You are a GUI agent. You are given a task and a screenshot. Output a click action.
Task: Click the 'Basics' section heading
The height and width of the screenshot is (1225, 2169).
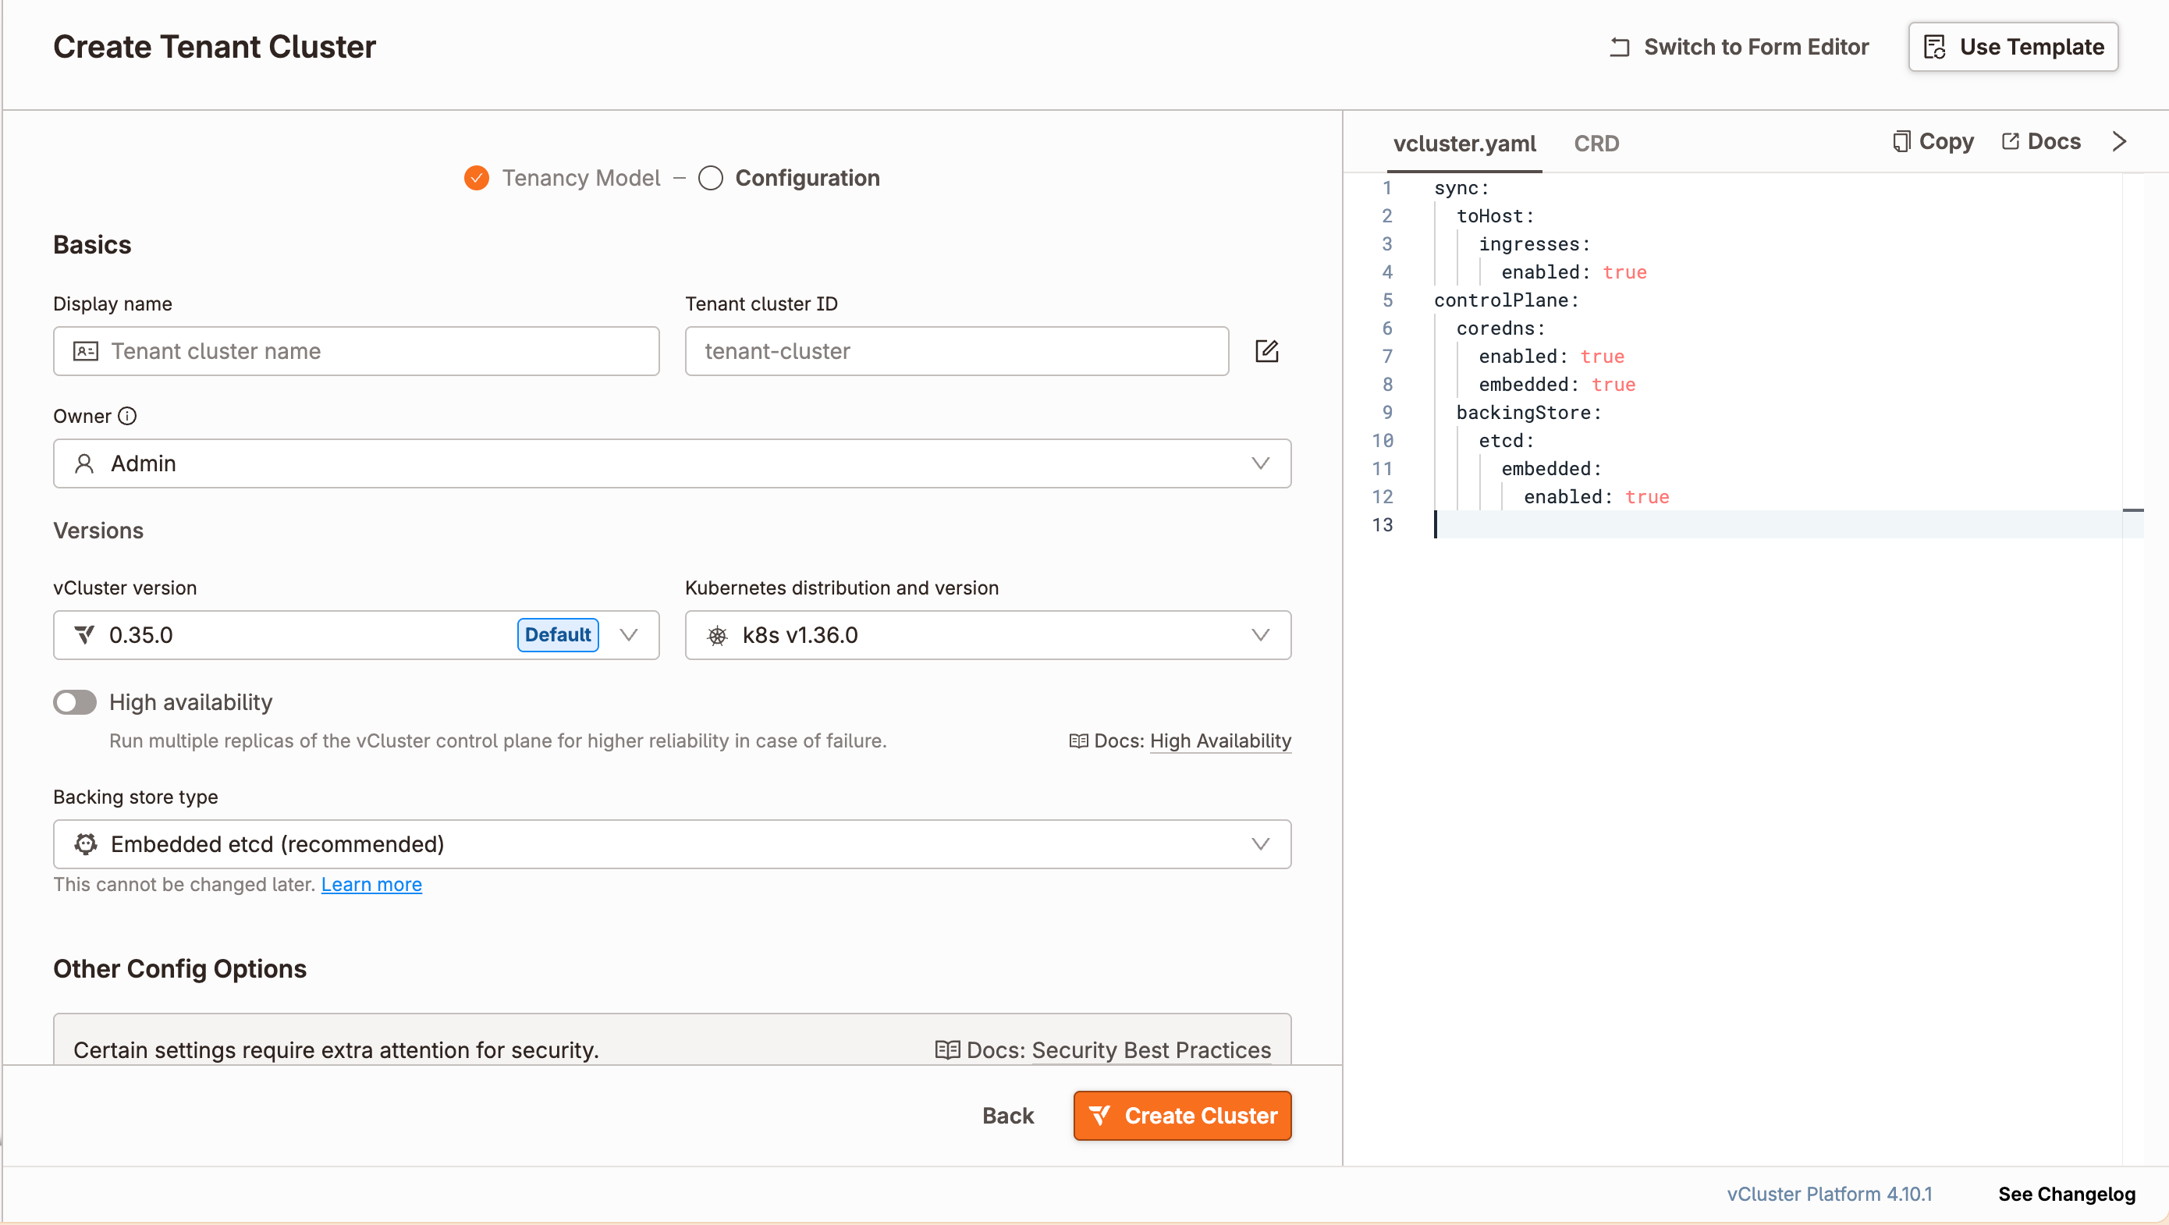pyautogui.click(x=92, y=245)
